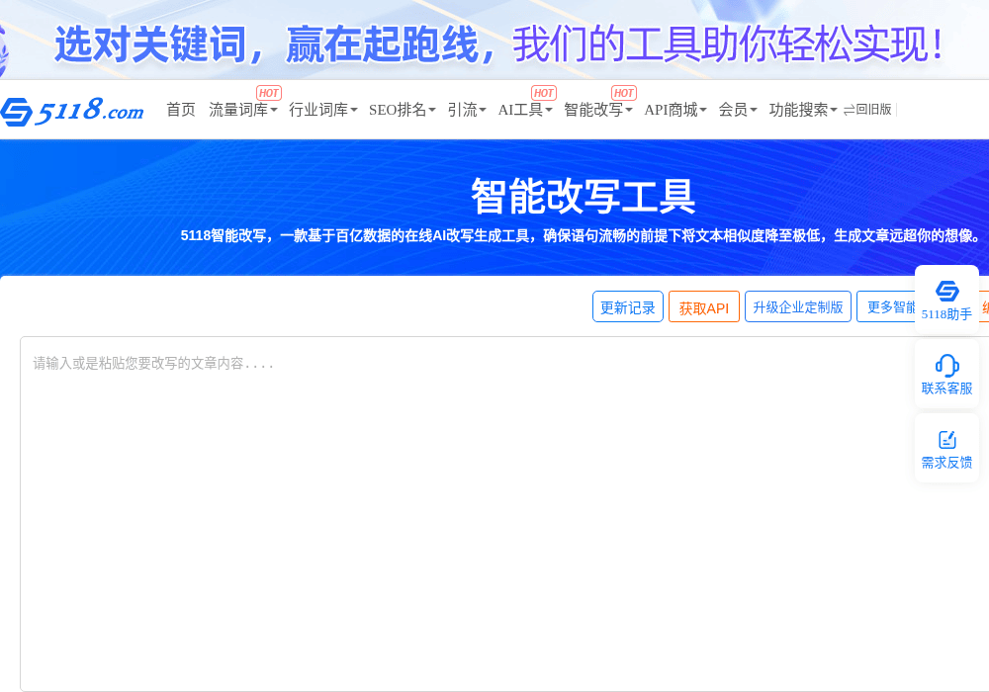Expand the 行业词库 dropdown menu
This screenshot has height=692, width=989.
[323, 110]
